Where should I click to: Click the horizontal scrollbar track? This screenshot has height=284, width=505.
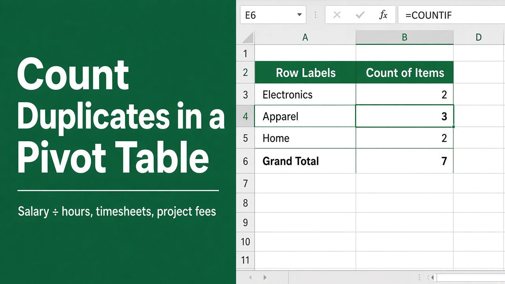tap(471, 277)
